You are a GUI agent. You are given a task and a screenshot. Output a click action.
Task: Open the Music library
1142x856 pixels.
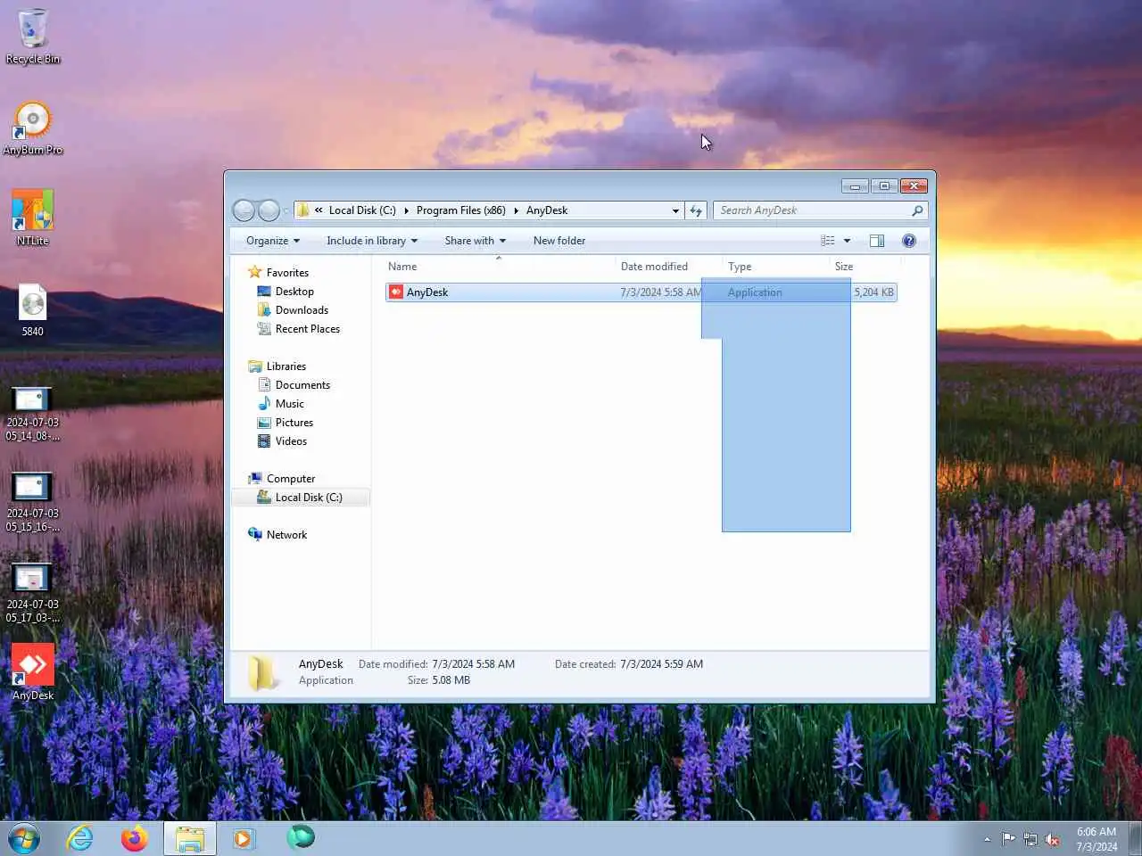[289, 404]
